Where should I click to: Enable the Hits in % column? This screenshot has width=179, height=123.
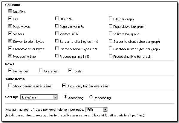57,18
